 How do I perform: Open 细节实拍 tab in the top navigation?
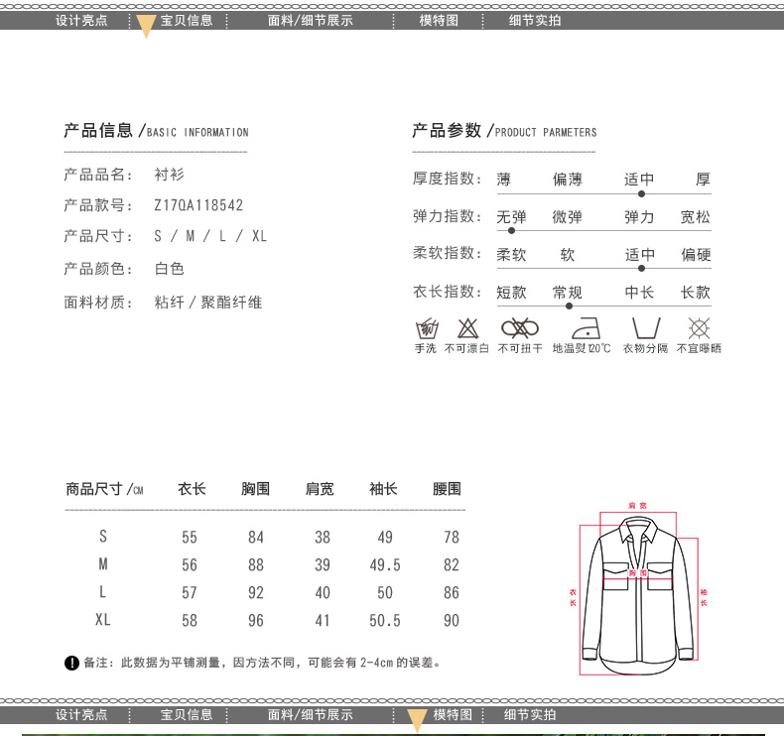(535, 20)
